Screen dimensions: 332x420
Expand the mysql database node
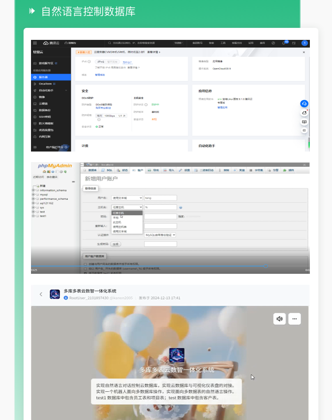34,194
